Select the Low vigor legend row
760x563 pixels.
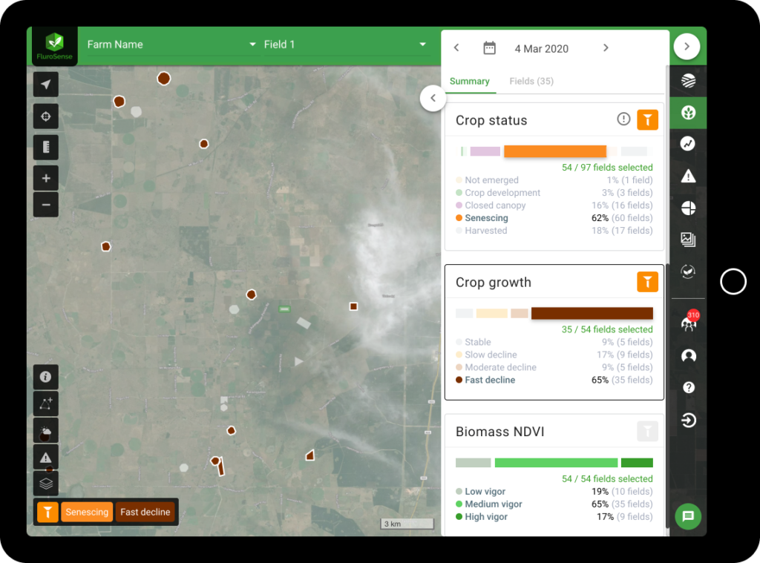pyautogui.click(x=554, y=491)
